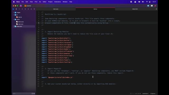The height and width of the screenshot is (95, 169).
Task: Switch to the main.scss tab
Action: pyautogui.click(x=56, y=9)
